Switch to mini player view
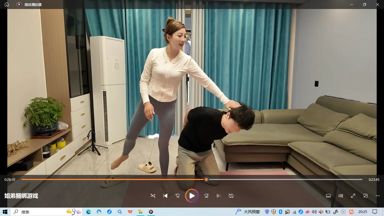The height and width of the screenshot is (216, 384). pyautogui.click(x=365, y=196)
